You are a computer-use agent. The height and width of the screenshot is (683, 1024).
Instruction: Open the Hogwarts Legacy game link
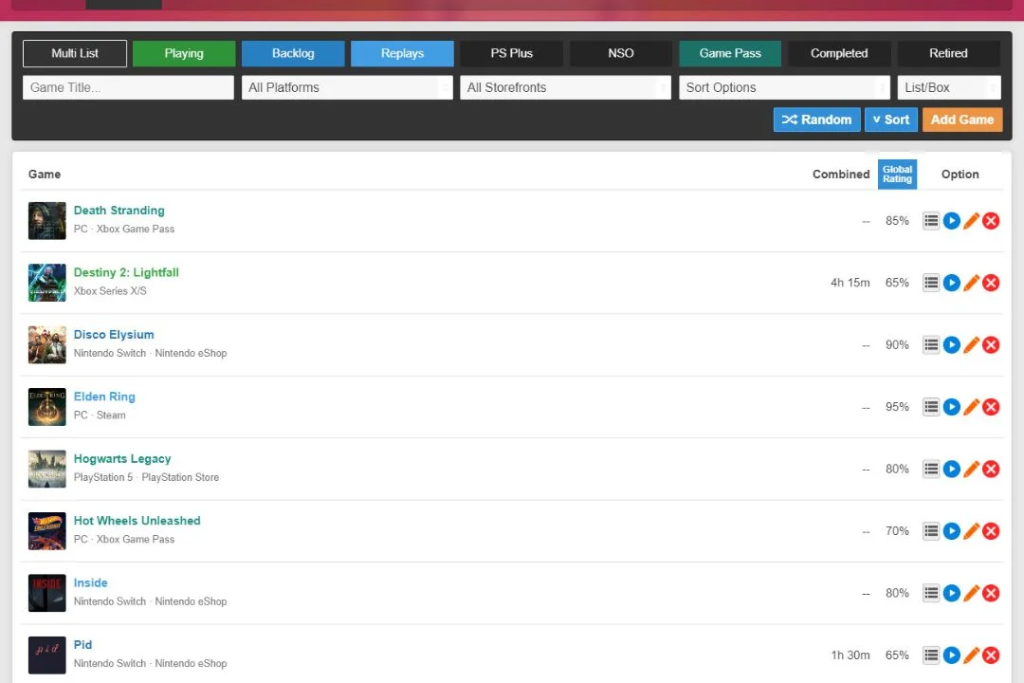[x=122, y=459]
